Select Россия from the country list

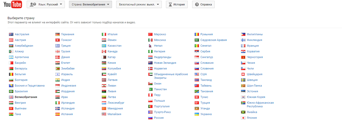[159, 118]
